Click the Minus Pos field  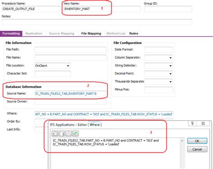pos(159,90)
